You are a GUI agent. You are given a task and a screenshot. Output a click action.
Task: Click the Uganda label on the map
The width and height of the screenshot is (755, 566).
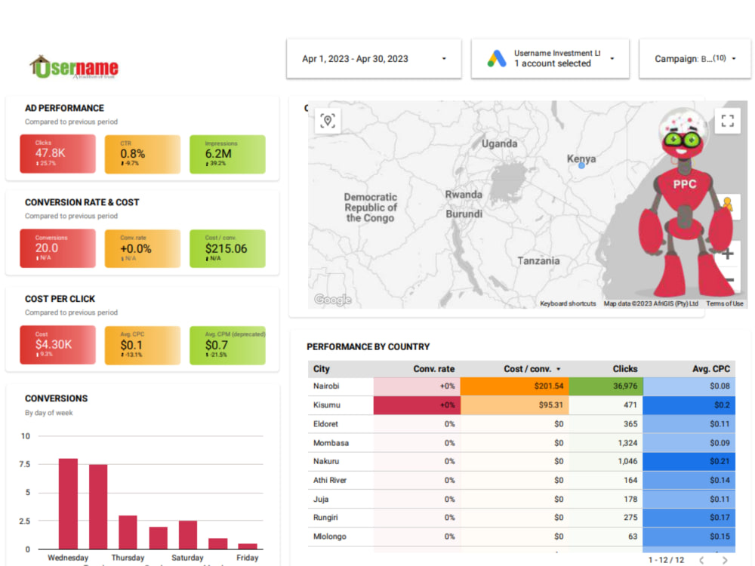499,143
